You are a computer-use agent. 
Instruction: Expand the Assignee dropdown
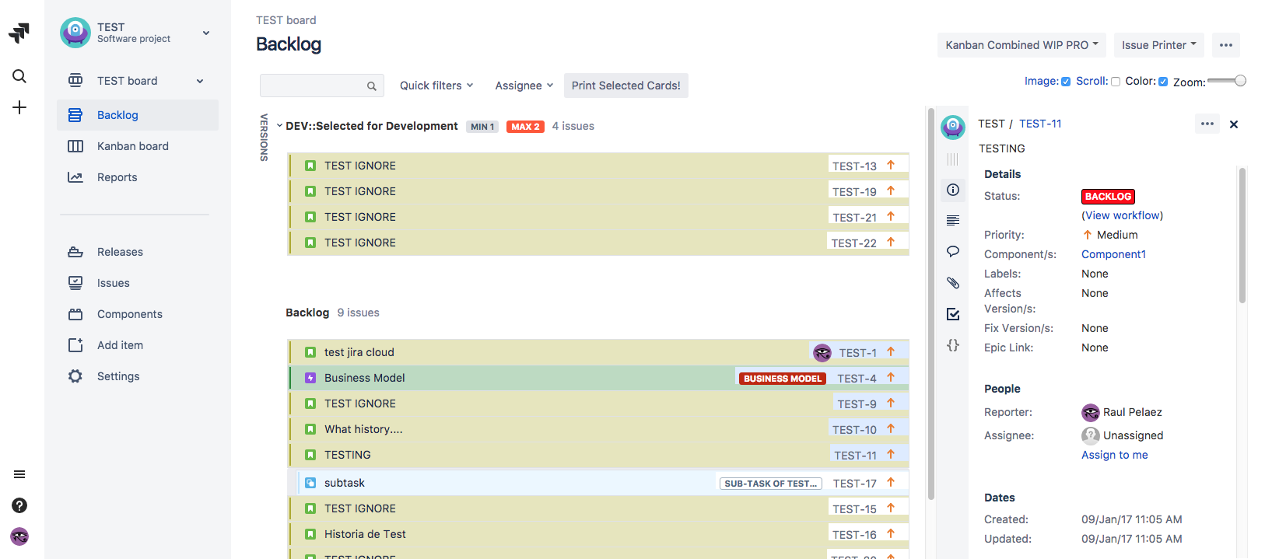click(524, 86)
